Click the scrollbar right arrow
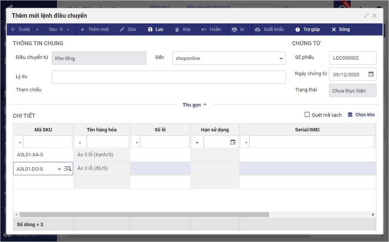The height and width of the screenshot is (242, 389). pyautogui.click(x=373, y=214)
